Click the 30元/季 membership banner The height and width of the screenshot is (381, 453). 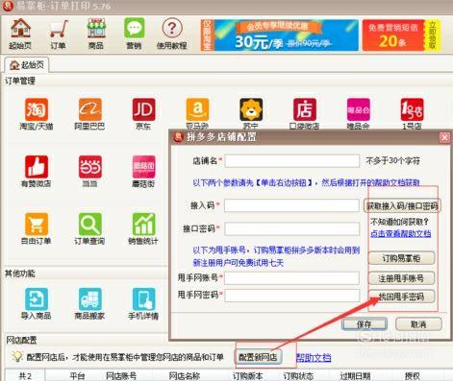tap(280, 36)
